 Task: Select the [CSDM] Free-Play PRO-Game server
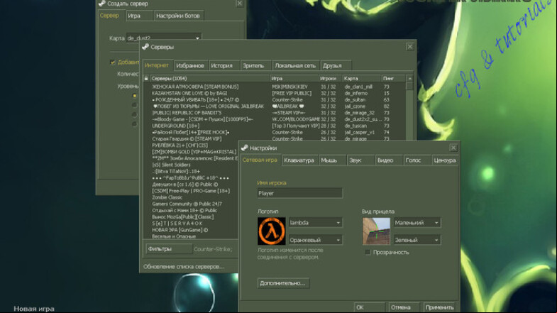(x=191, y=191)
